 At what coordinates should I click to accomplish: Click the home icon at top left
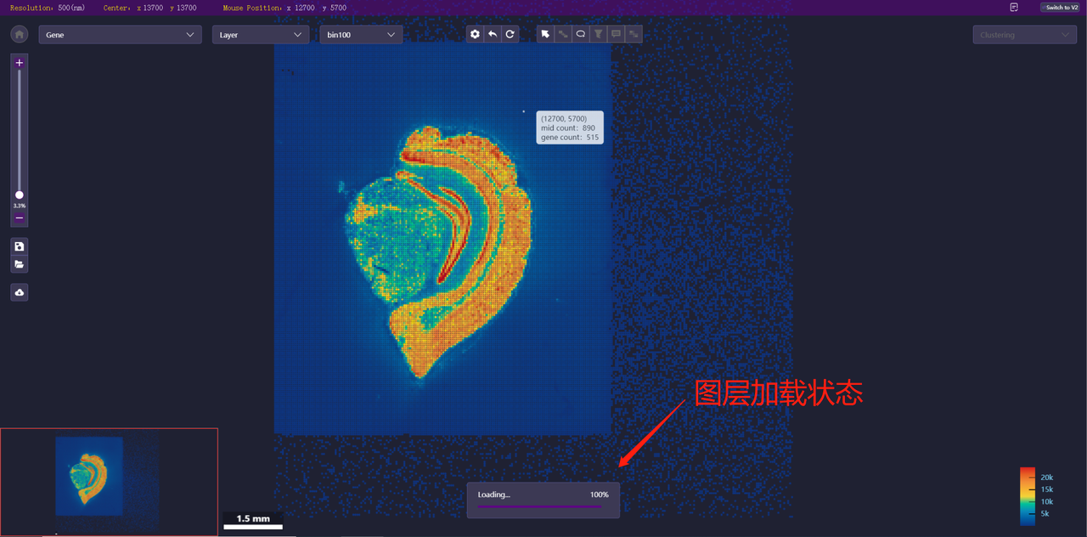(x=19, y=35)
